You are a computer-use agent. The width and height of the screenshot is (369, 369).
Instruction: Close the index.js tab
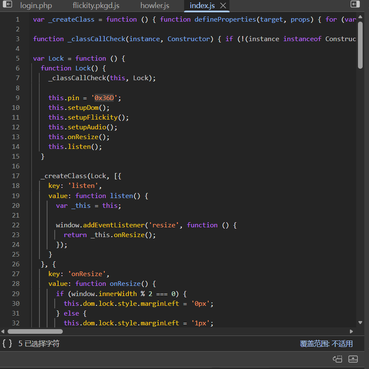pos(223,6)
